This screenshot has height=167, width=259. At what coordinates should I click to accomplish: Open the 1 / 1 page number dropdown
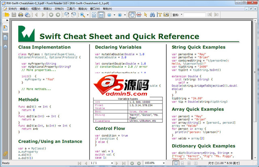[x=112, y=163]
